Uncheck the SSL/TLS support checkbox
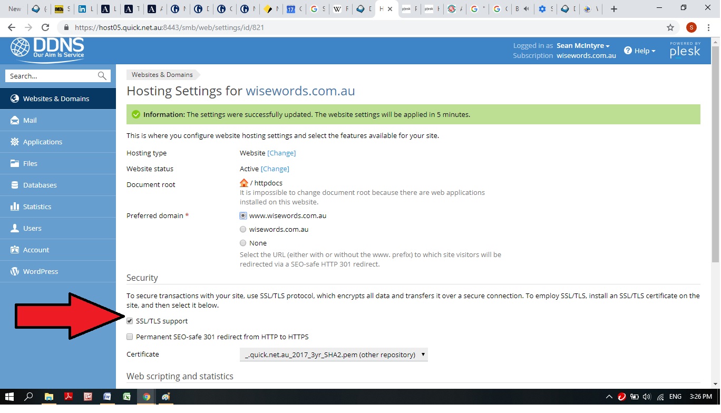Image resolution: width=721 pixels, height=413 pixels. (130, 321)
